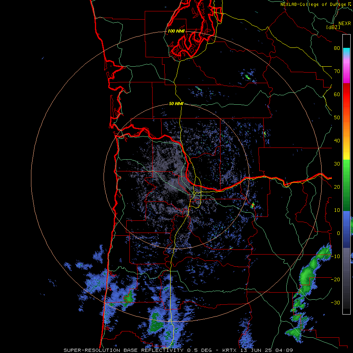This screenshot has height=353, width=353.
Task: Pick the cyan segment of the color bar
Action: point(346,51)
